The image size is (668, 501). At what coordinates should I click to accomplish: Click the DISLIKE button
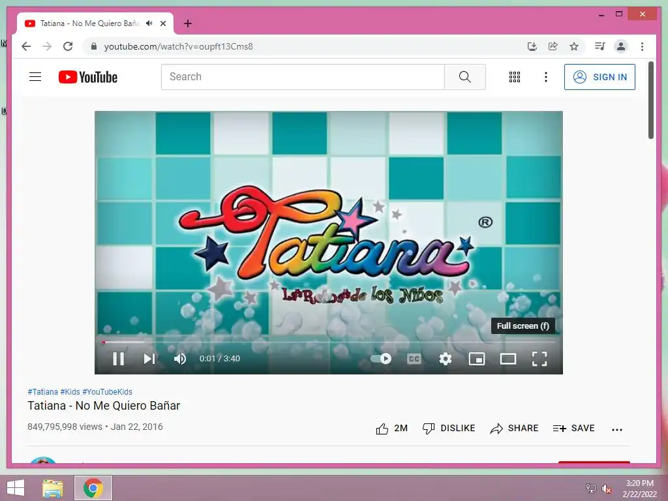click(x=449, y=428)
